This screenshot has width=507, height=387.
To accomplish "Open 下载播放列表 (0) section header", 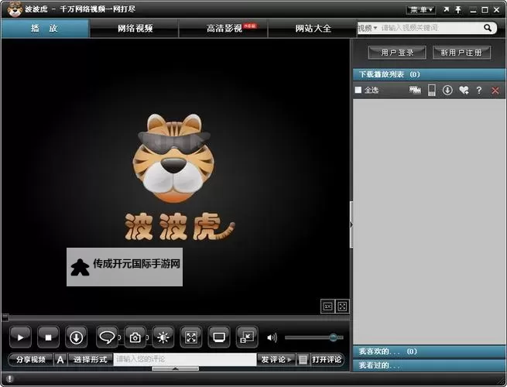I will [x=429, y=74].
